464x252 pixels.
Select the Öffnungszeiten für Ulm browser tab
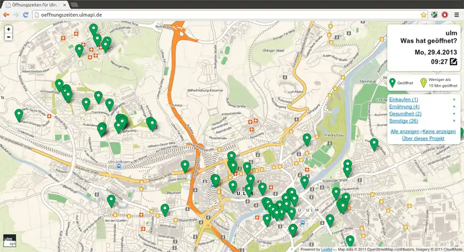(35, 4)
